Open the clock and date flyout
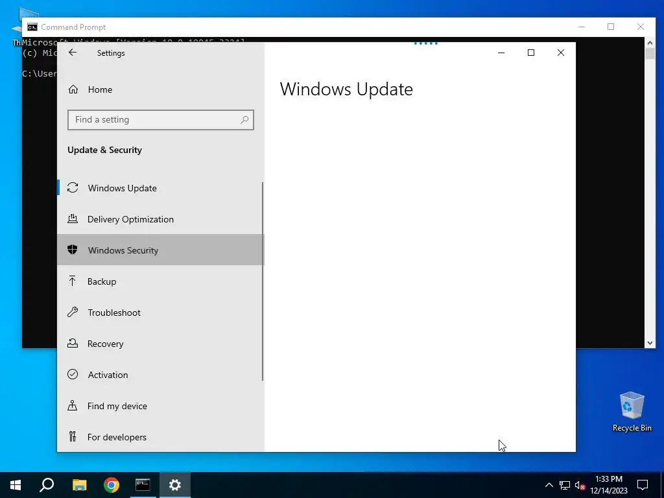664x498 pixels. pyautogui.click(x=608, y=485)
